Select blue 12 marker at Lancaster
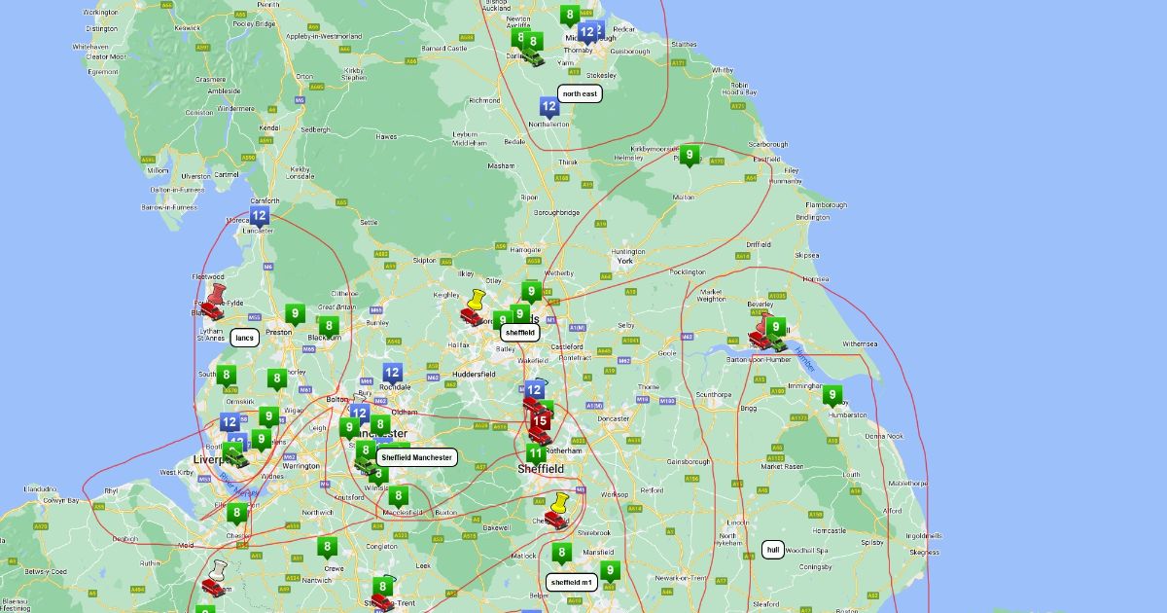The height and width of the screenshot is (613, 1167). [x=259, y=216]
